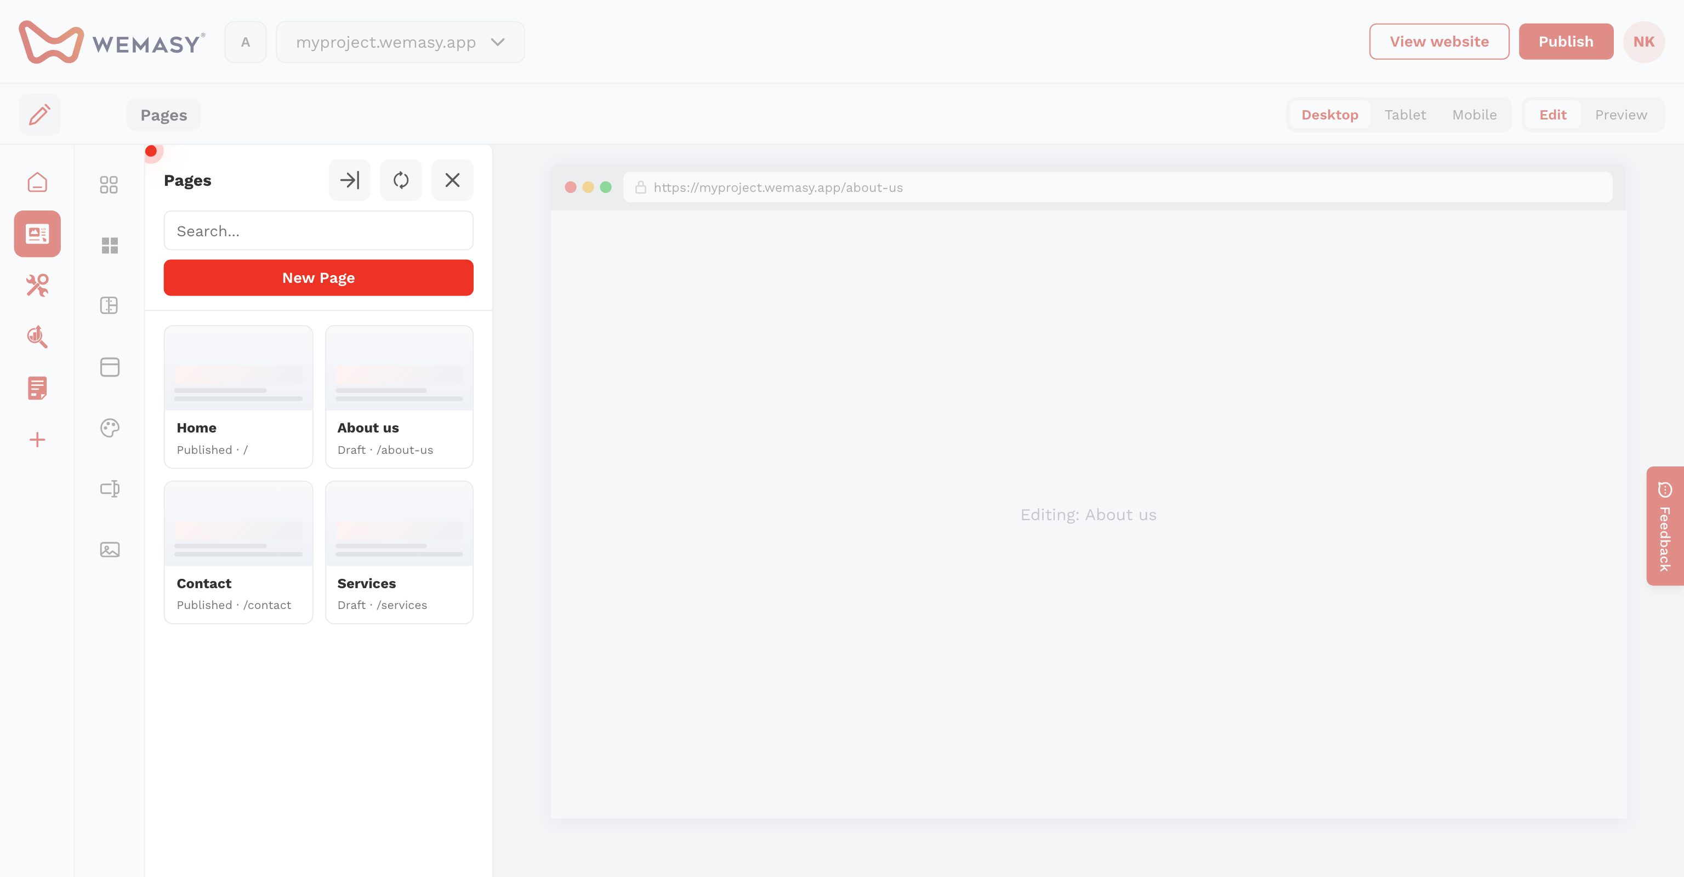Open the color palette theme icon

point(109,428)
